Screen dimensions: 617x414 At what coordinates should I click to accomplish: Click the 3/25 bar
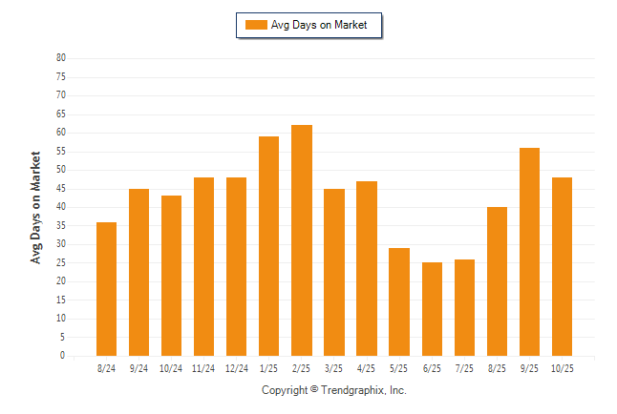coord(334,273)
